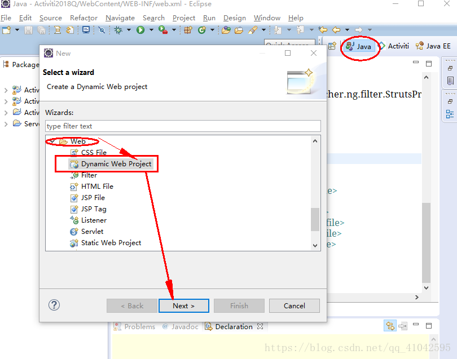Click the wizard filter text field
The height and width of the screenshot is (359, 457).
[x=183, y=126]
